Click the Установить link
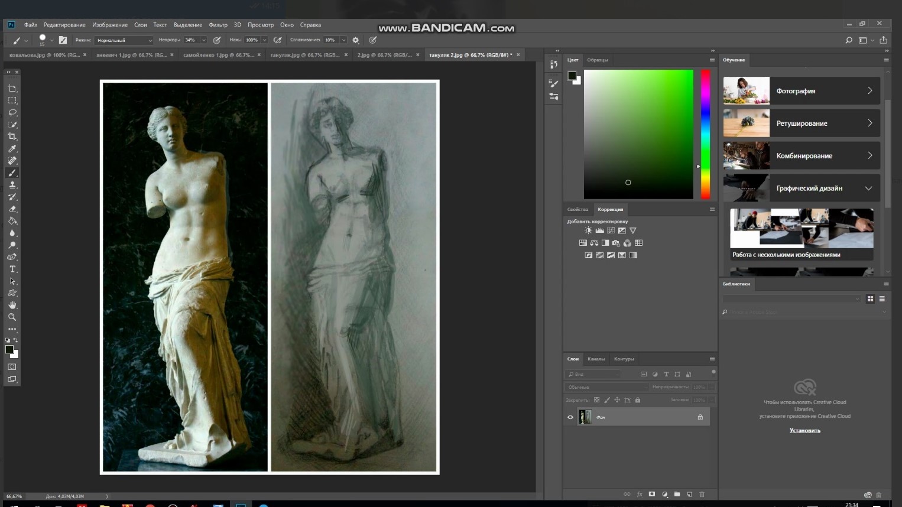Viewport: 902px width, 507px height. 805,430
